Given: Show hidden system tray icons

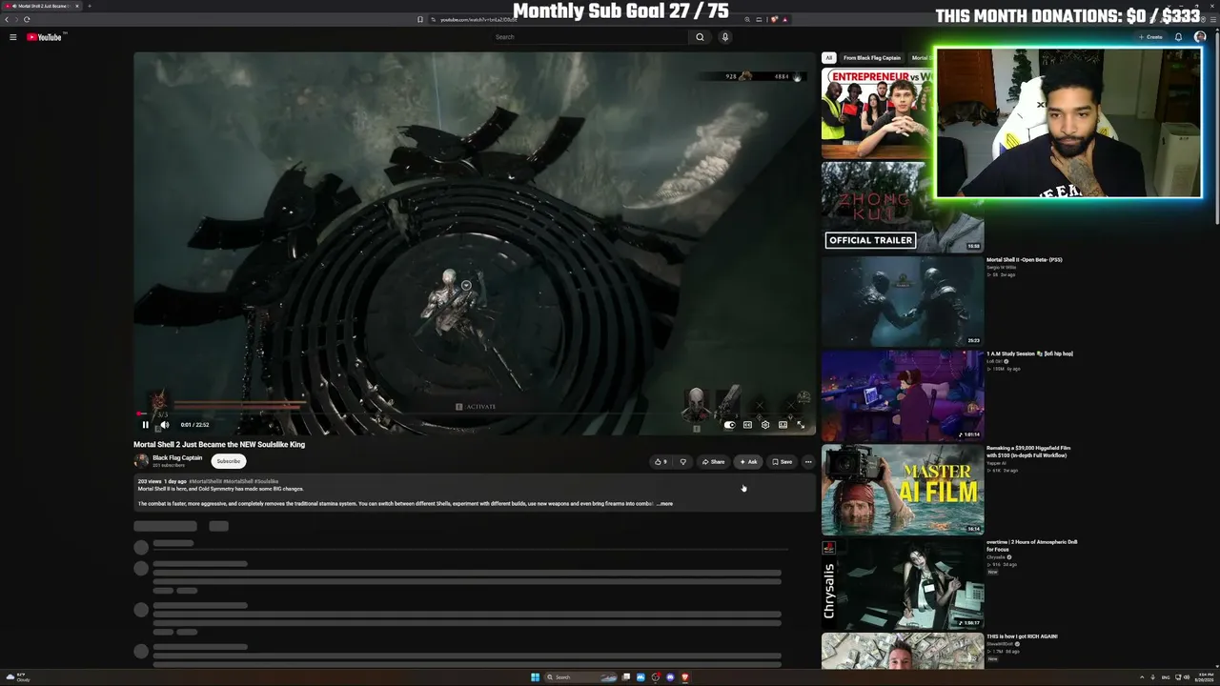Looking at the screenshot, I should point(1140,677).
